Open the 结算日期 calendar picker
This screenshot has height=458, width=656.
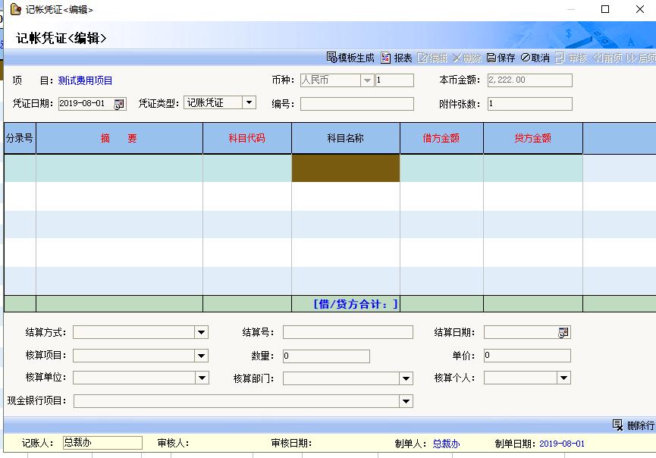[563, 332]
